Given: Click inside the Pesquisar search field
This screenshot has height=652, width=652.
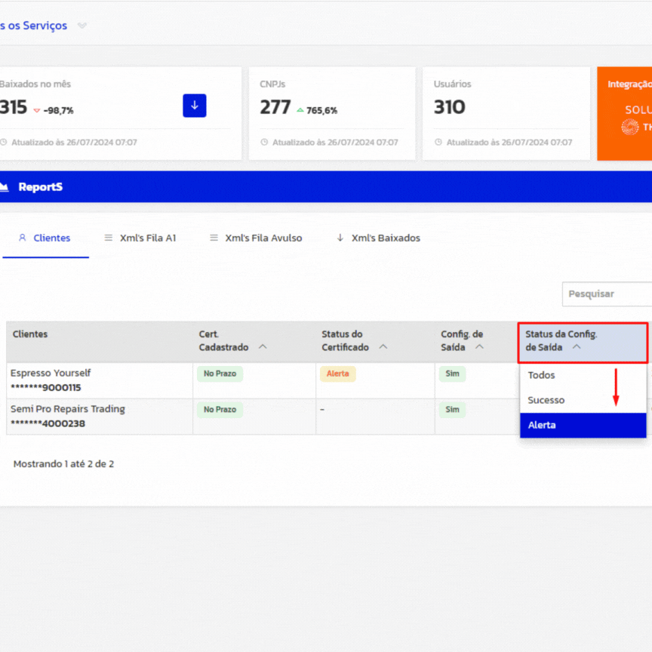Looking at the screenshot, I should 606,294.
